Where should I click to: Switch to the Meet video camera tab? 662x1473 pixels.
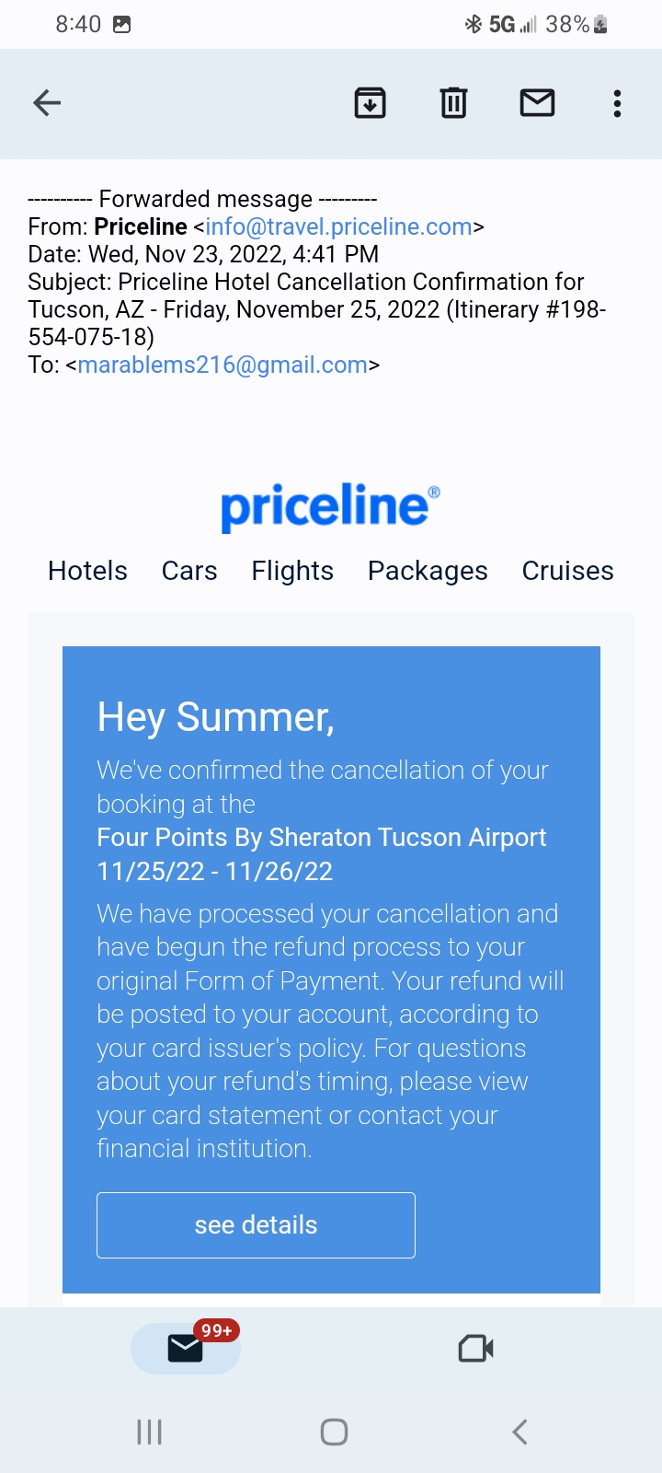tap(475, 1349)
